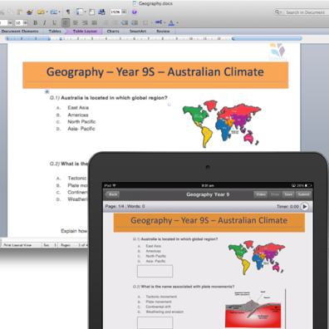Click the toolbox gallery icon
Image resolution: width=329 pixels, height=329 pixels.
click(91, 12)
